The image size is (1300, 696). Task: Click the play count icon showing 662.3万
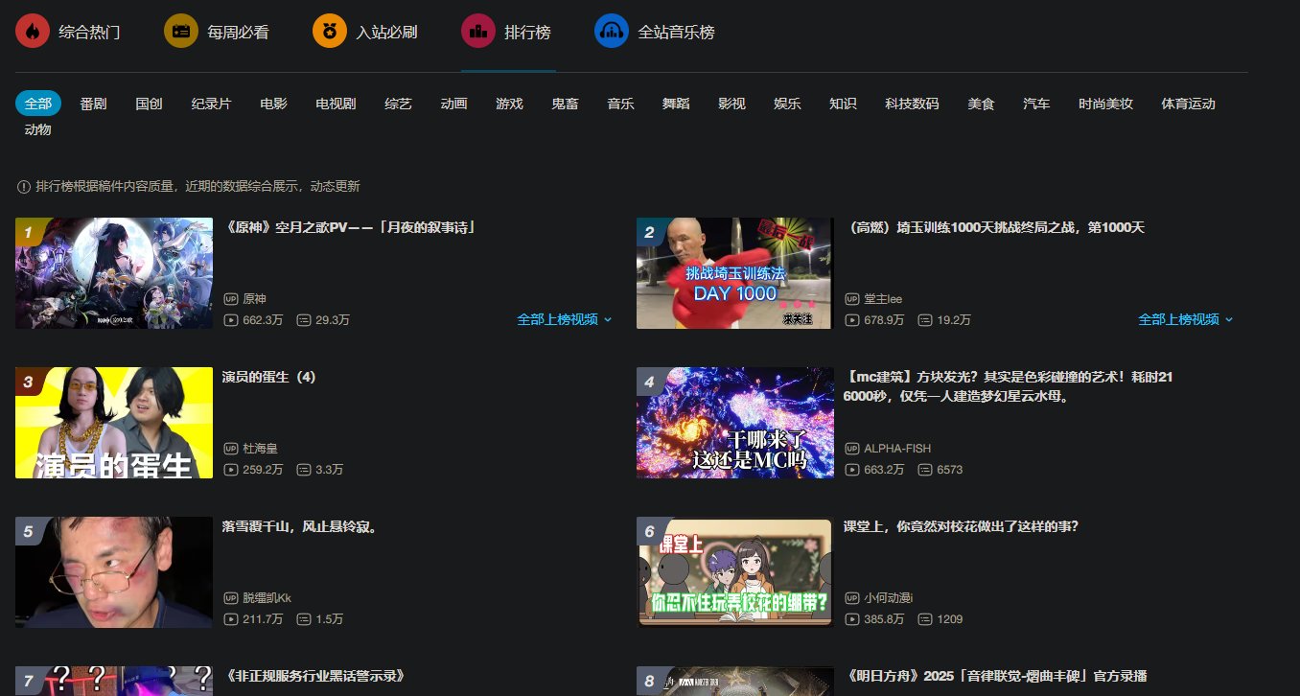(230, 320)
